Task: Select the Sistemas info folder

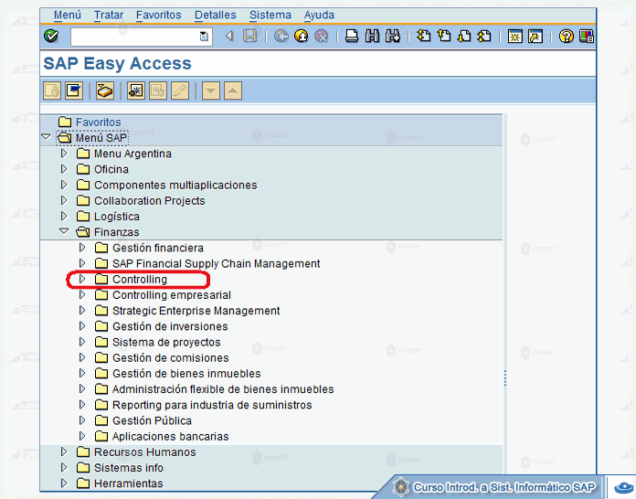Action: (129, 468)
